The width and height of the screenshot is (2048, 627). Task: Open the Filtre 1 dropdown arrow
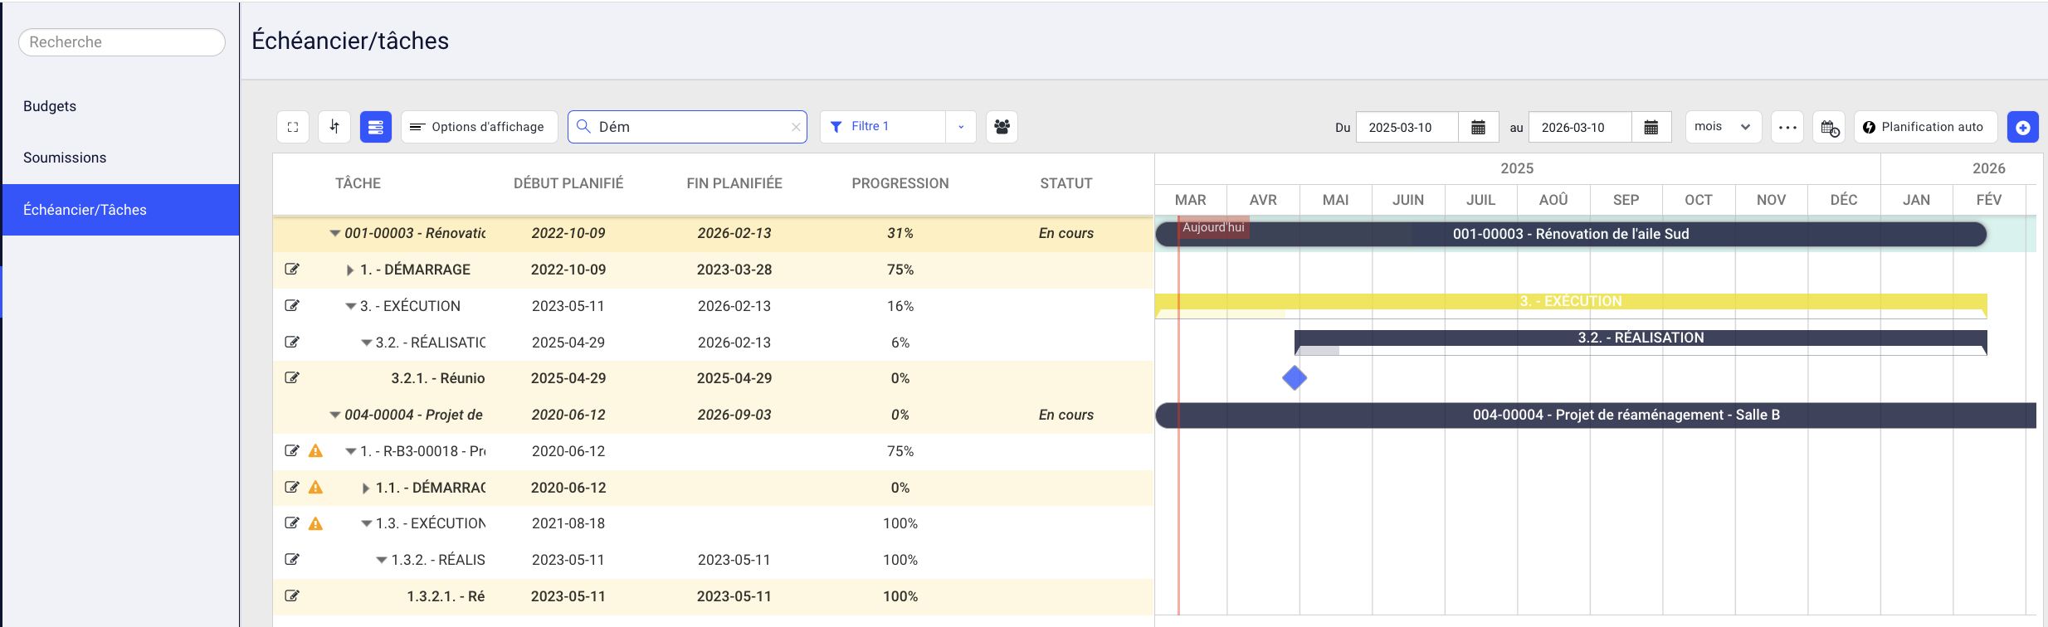pyautogui.click(x=961, y=127)
